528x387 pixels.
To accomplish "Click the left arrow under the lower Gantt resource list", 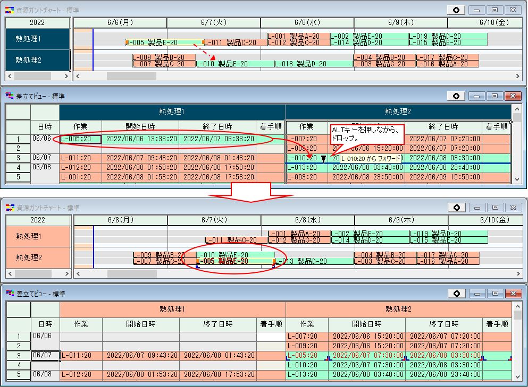I will (10, 274).
